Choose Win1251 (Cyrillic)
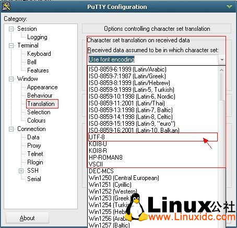This screenshot has width=237, height=228. click(153, 185)
